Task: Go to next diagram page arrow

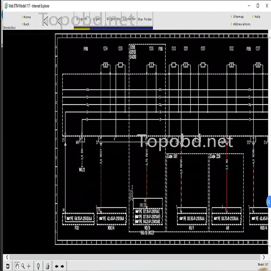Action: [x=62, y=266]
